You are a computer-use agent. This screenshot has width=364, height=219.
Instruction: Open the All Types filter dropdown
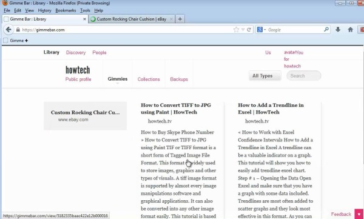265,76
